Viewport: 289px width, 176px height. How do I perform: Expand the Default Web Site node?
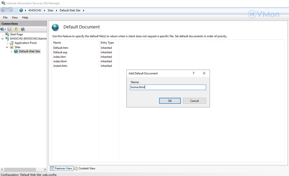pyautogui.click(x=12, y=52)
